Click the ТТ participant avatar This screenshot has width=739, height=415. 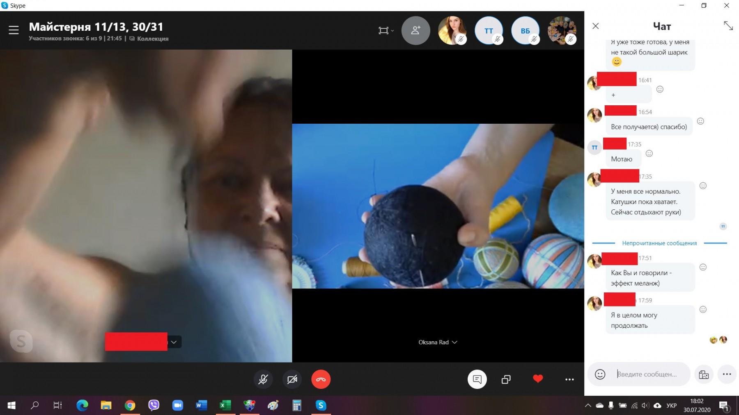pyautogui.click(x=489, y=30)
